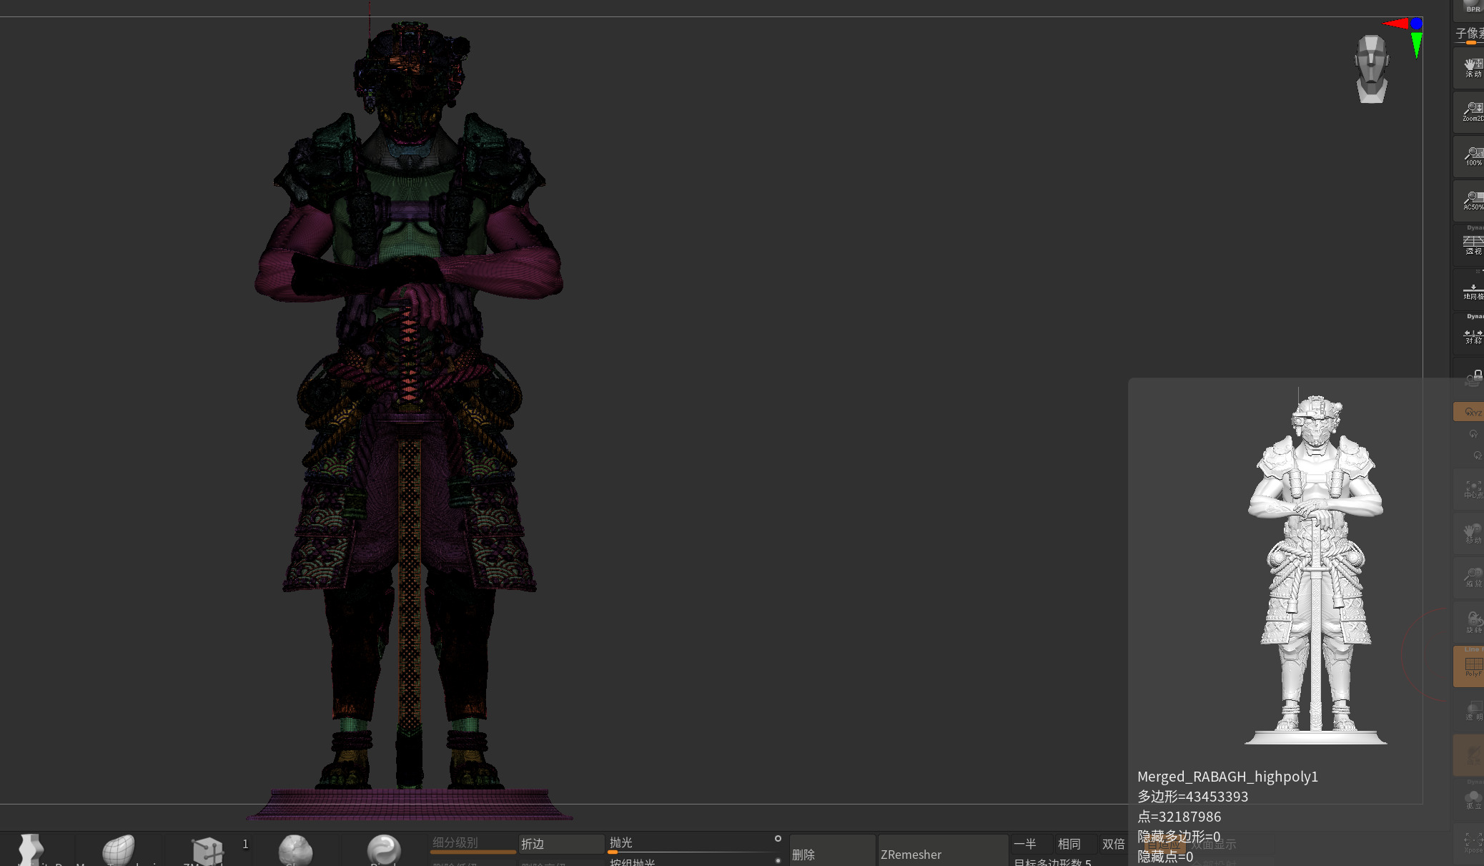Adjust the 细分级别 subdivision level slider
This screenshot has width=1484, height=866.
(x=473, y=844)
